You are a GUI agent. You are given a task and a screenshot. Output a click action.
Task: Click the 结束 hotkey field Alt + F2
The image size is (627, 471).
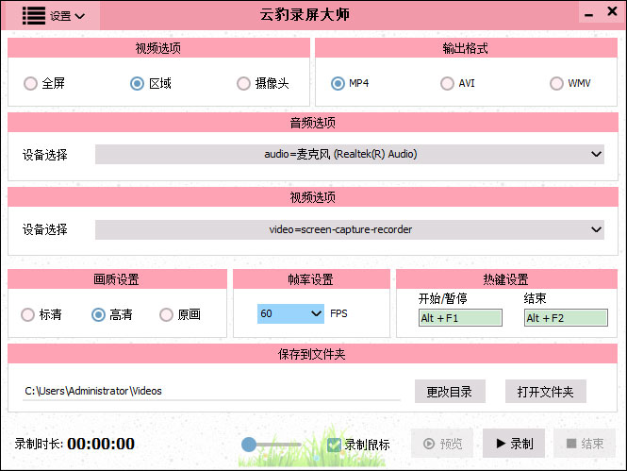coord(566,318)
